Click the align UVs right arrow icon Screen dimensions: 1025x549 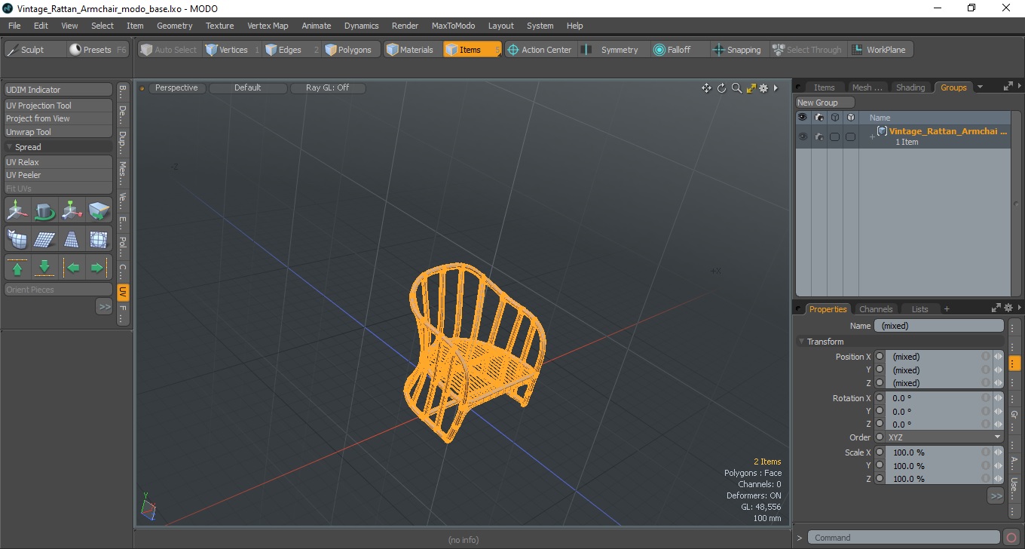99,268
